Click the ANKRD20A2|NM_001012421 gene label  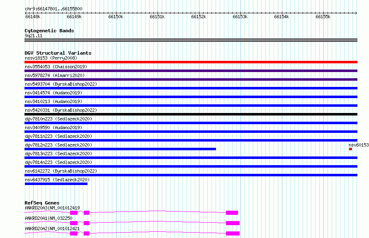click(52, 228)
